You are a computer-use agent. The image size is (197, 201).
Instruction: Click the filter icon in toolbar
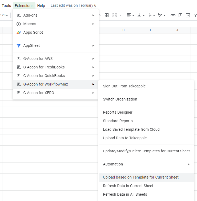coord(195,15)
